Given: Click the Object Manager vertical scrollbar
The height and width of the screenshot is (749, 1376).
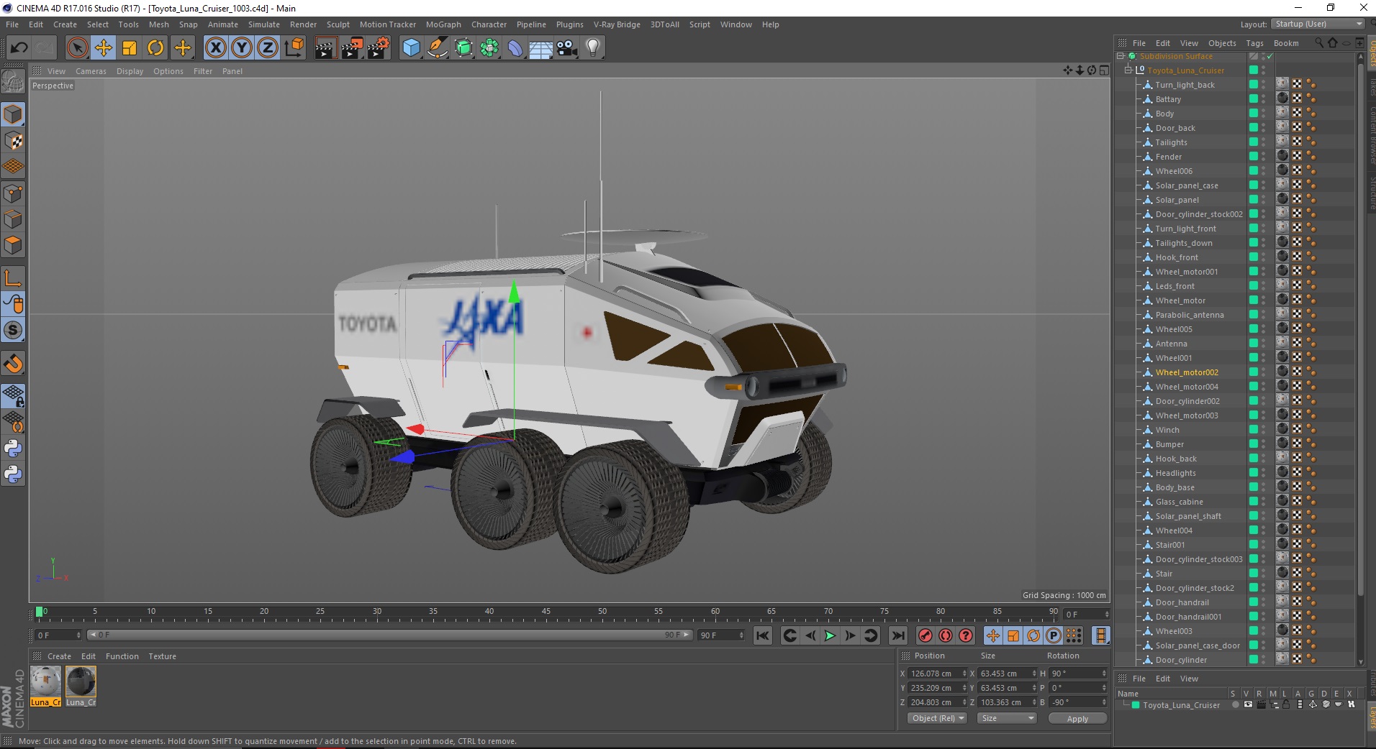Looking at the screenshot, I should point(1360,331).
